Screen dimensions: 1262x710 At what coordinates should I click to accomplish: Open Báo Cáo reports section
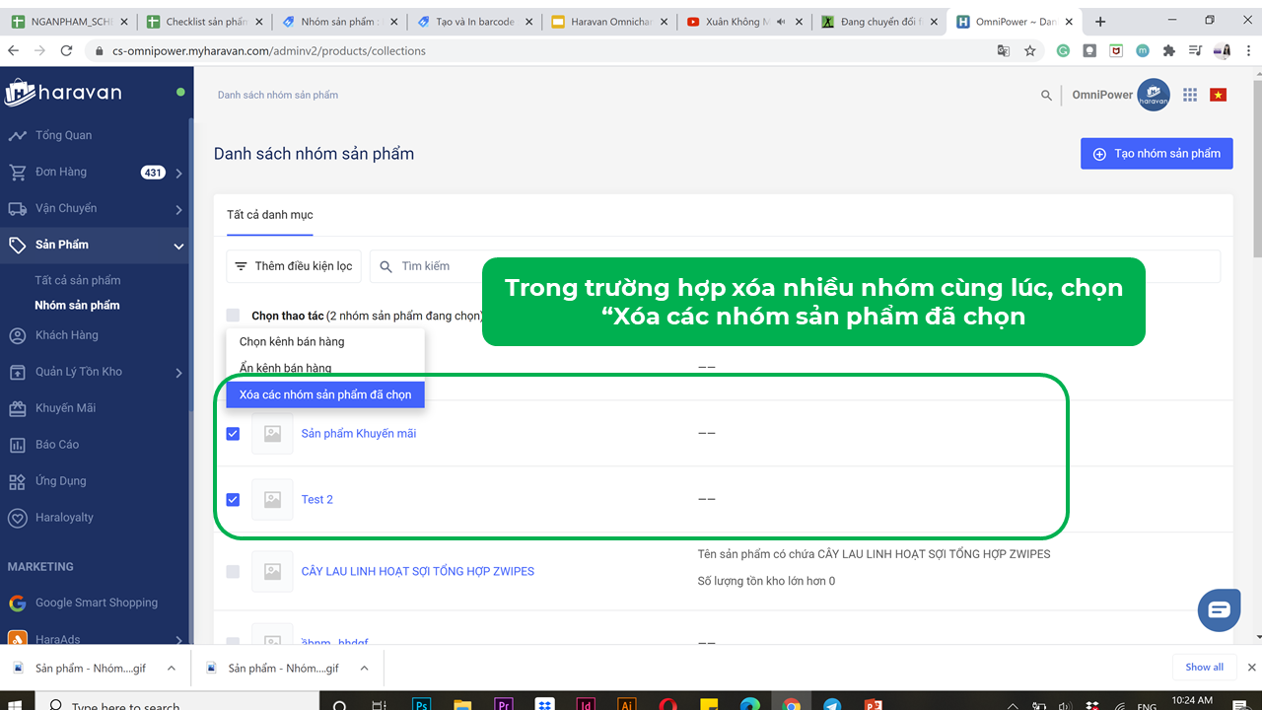pyautogui.click(x=57, y=445)
